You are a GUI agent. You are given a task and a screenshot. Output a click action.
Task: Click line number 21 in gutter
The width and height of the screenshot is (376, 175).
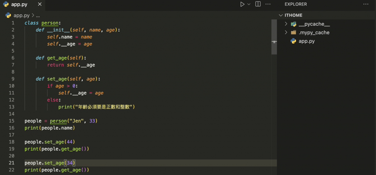[11, 163]
